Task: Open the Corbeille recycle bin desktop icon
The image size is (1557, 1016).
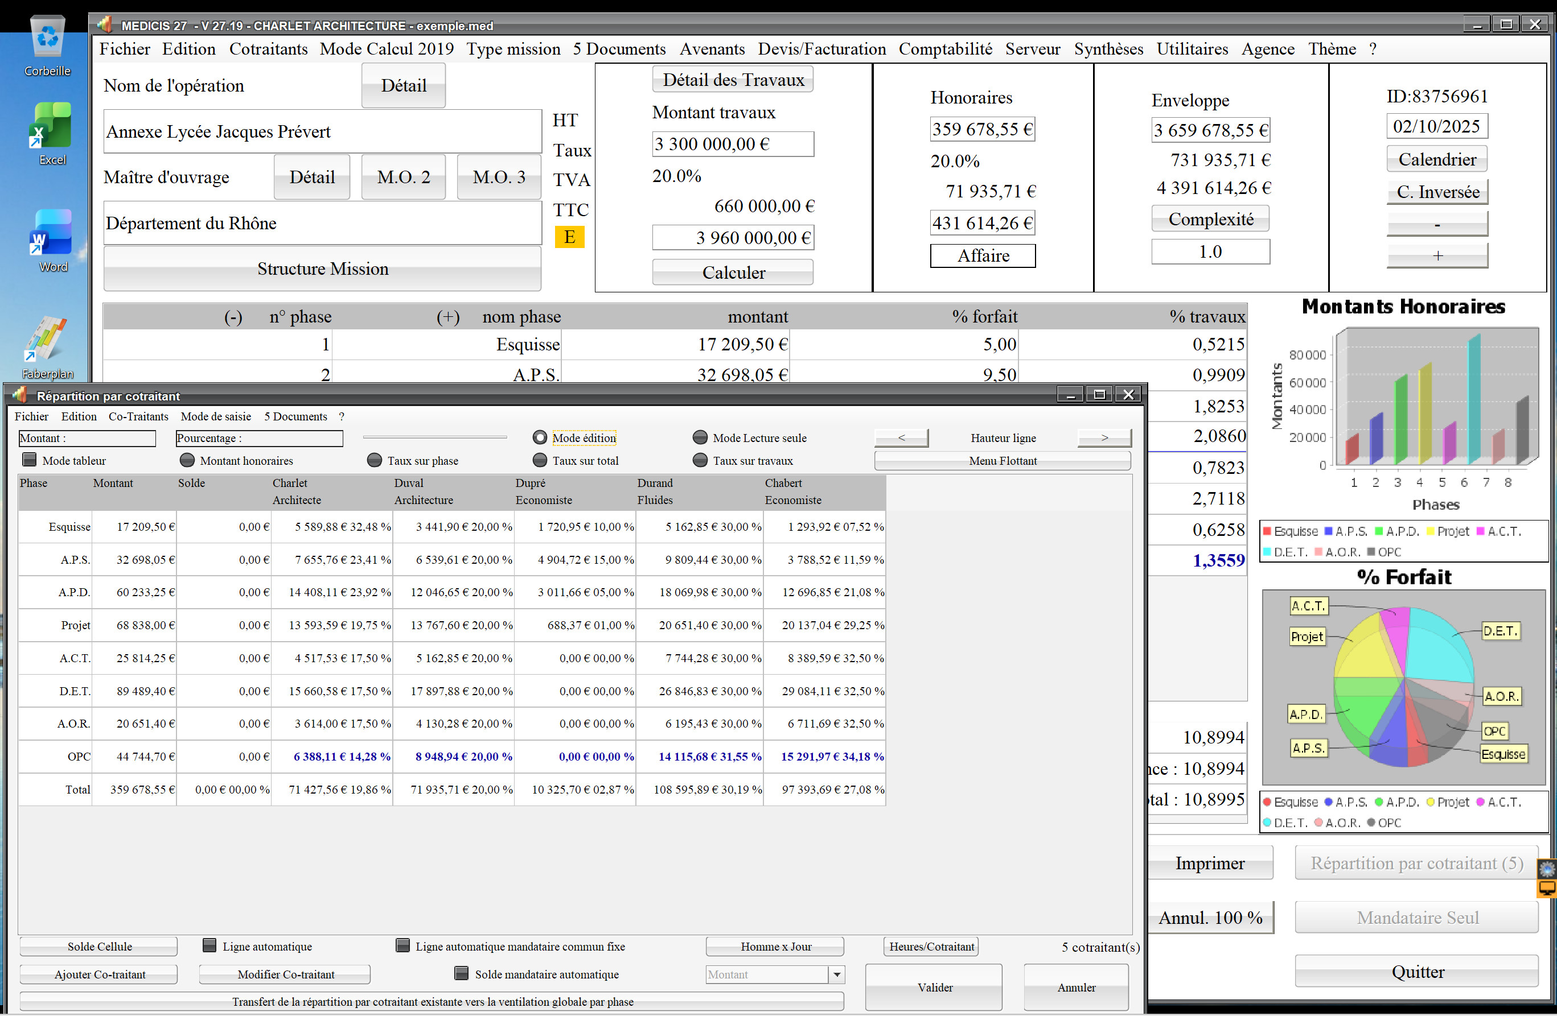Action: point(47,46)
